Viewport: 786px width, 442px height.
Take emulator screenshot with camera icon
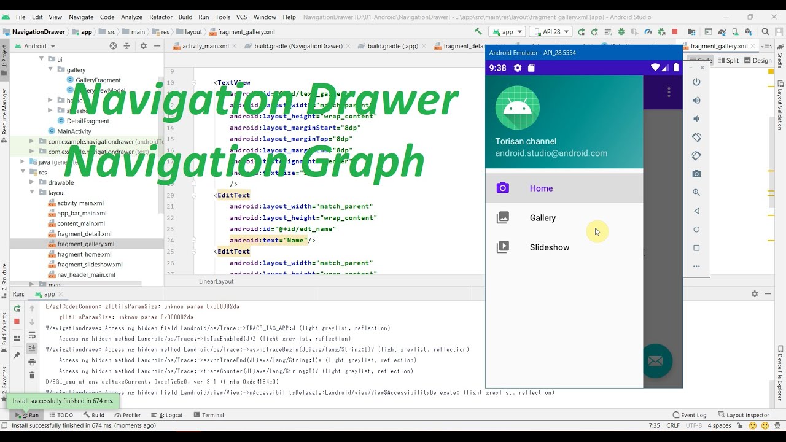(696, 174)
